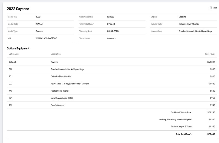The width and height of the screenshot is (219, 143).
Task: Select warranty start date 03-04-2025
Action: pyautogui.click(x=113, y=31)
